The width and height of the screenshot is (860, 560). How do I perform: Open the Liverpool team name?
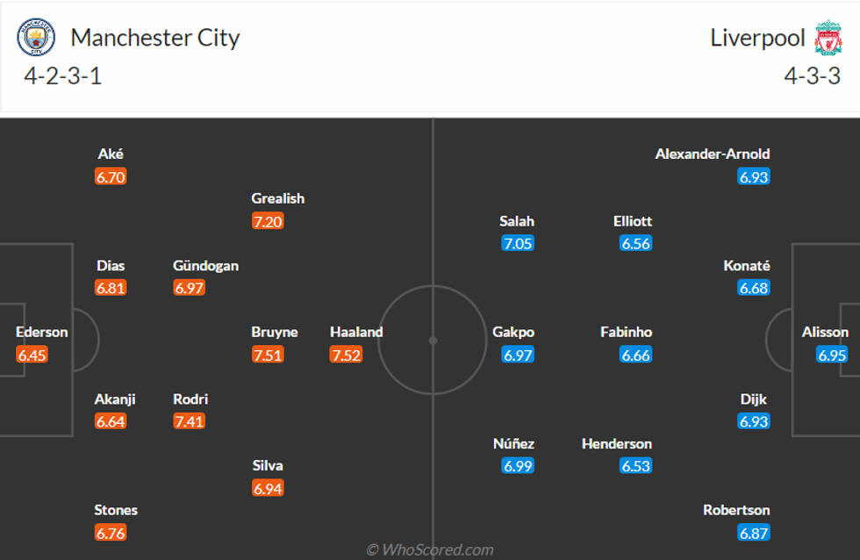(x=757, y=38)
